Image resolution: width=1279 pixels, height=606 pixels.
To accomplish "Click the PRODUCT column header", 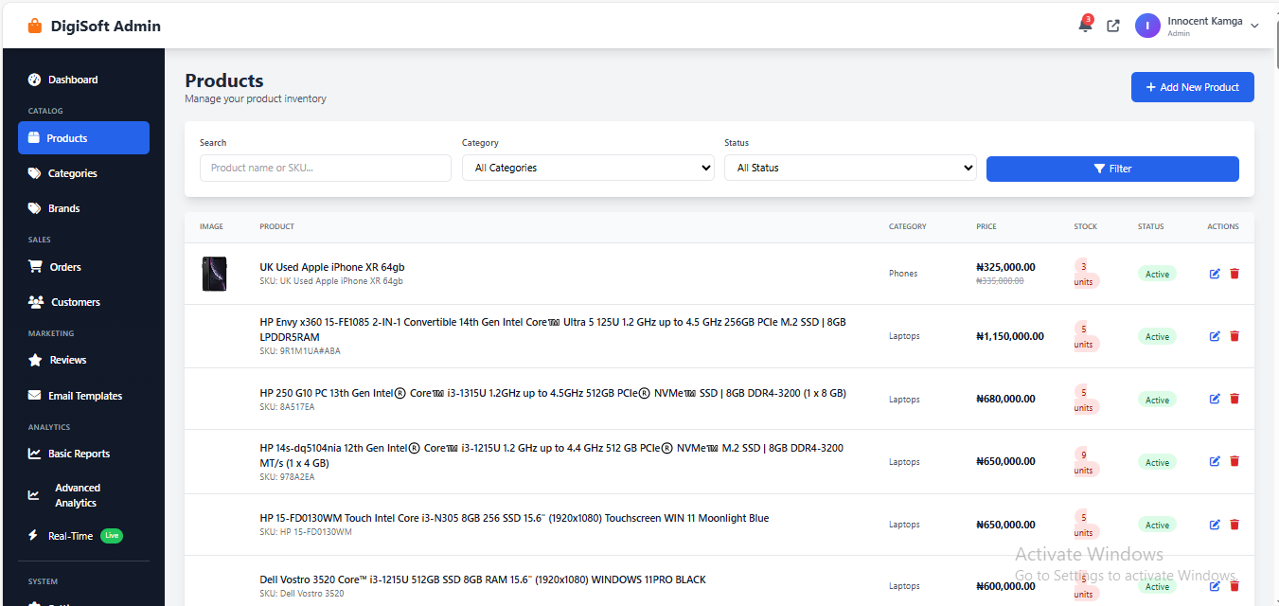I will (276, 226).
